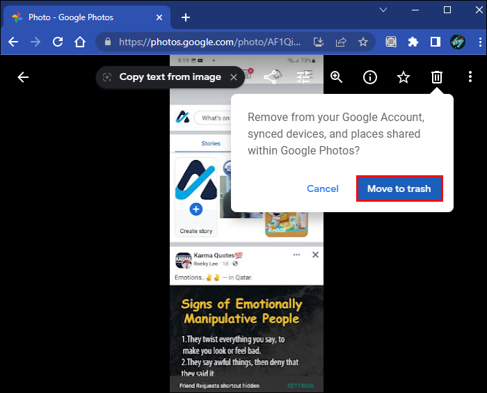The image size is (487, 393).
Task: Click the Karma Quotes post title
Action: [218, 255]
